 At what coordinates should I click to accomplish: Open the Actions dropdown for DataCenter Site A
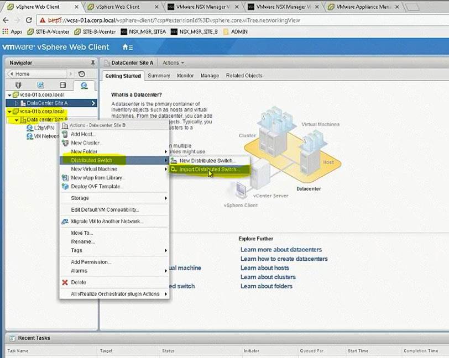173,63
